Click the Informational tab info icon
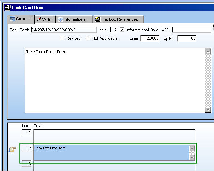Image resolution: width=214 pixels, height=171 pixels. [60, 19]
